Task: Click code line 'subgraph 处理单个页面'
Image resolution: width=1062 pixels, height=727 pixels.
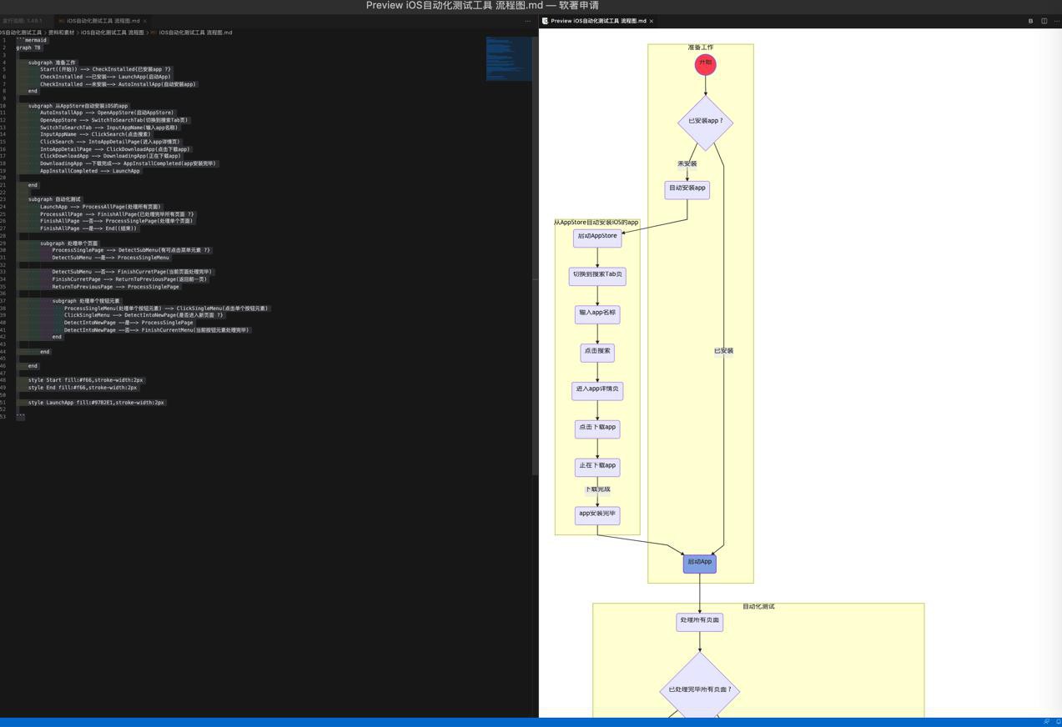Action: (x=69, y=243)
